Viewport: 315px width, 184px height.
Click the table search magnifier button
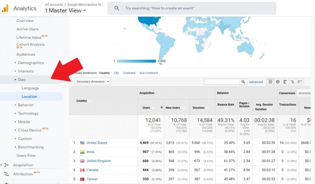tap(243, 82)
